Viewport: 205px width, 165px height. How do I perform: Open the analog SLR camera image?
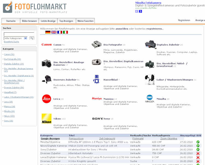tap(46, 63)
